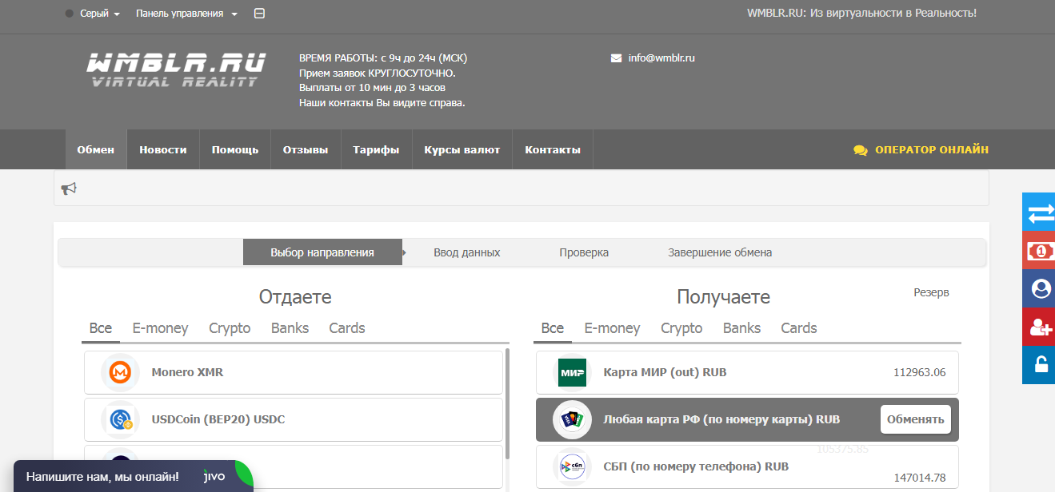
Task: Click the red add-user registration sidebar icon
Action: coord(1041,327)
